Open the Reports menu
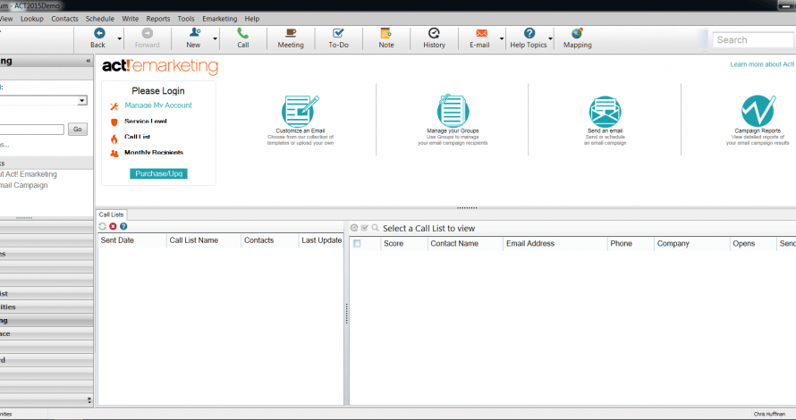This screenshot has height=420, width=796. click(x=158, y=19)
